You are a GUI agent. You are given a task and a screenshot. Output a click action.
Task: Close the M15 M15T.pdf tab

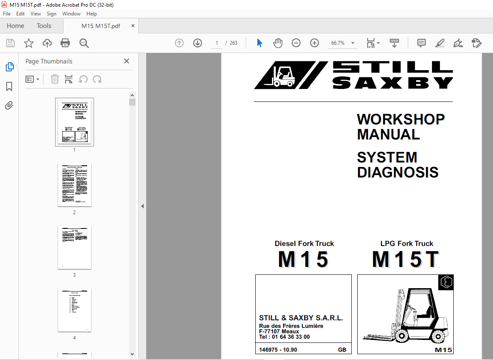pyautogui.click(x=133, y=26)
